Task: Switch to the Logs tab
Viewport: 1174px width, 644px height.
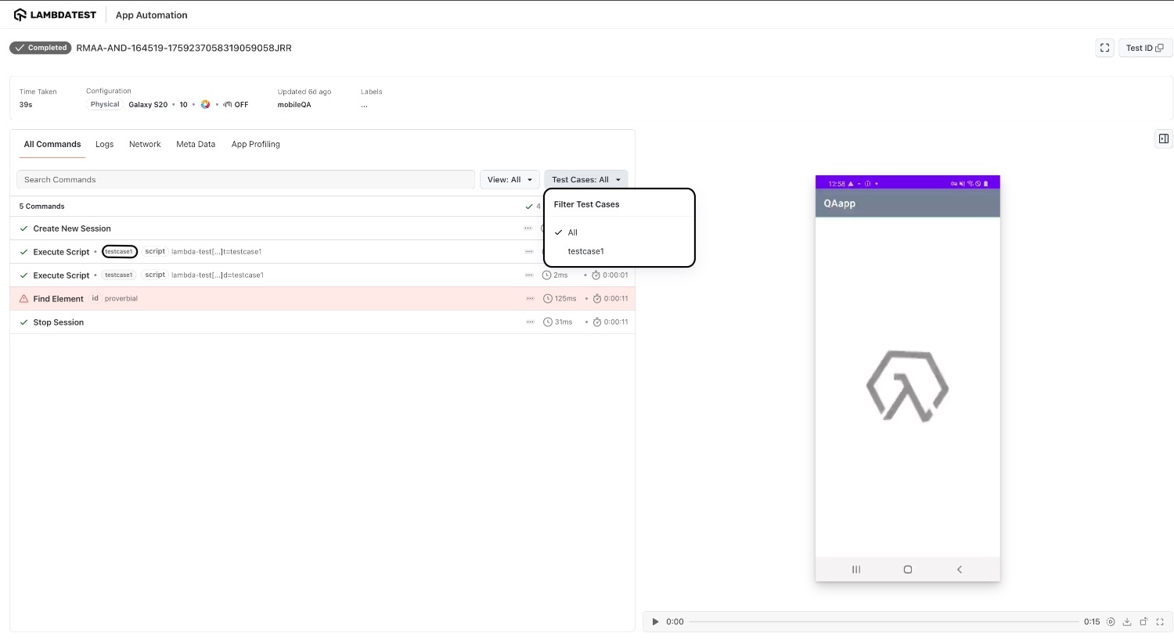Action: click(104, 145)
